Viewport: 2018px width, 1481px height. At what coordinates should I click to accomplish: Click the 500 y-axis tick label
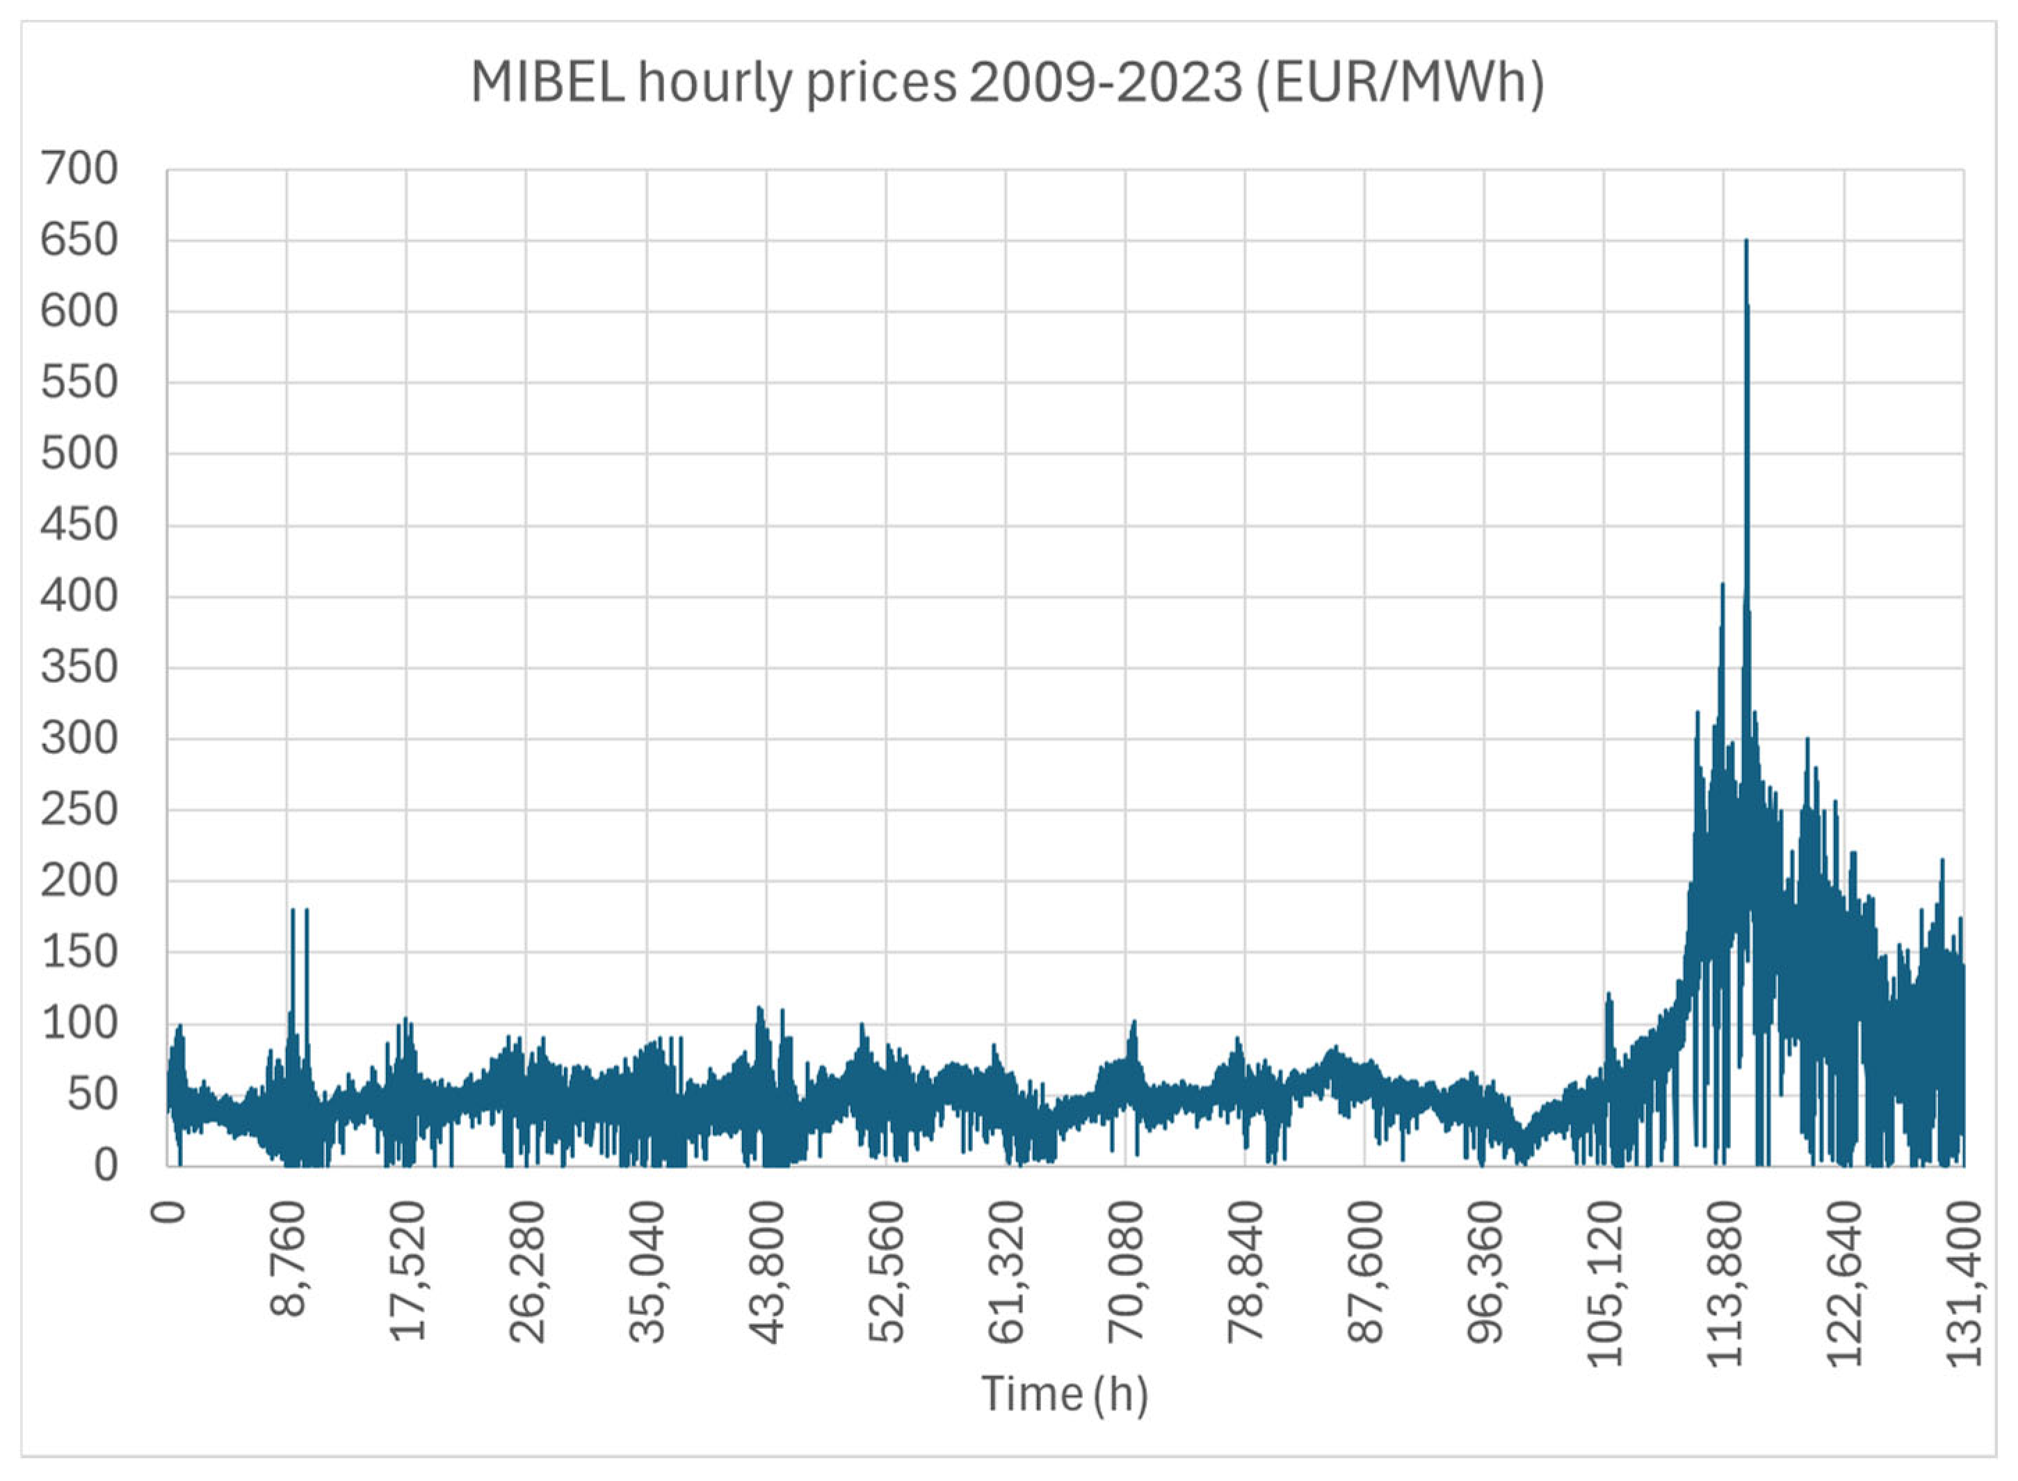(79, 453)
